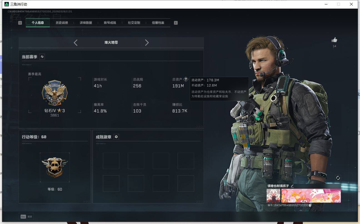Click the 击败干员 value 103
360x224 pixels.
pyautogui.click(x=137, y=111)
